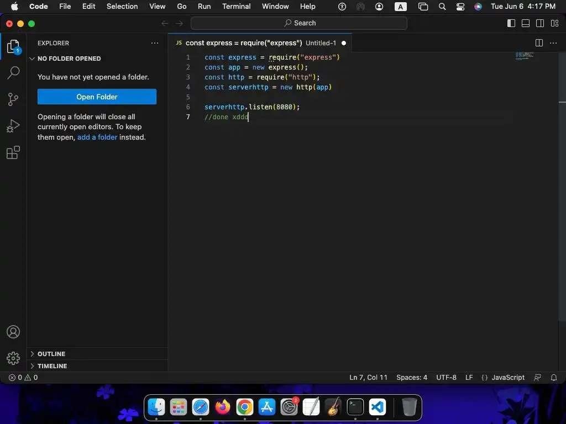Open the Help menu
This screenshot has width=566, height=424.
(x=307, y=7)
